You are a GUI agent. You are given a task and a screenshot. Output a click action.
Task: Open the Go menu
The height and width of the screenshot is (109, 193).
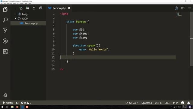[x=18, y=3]
